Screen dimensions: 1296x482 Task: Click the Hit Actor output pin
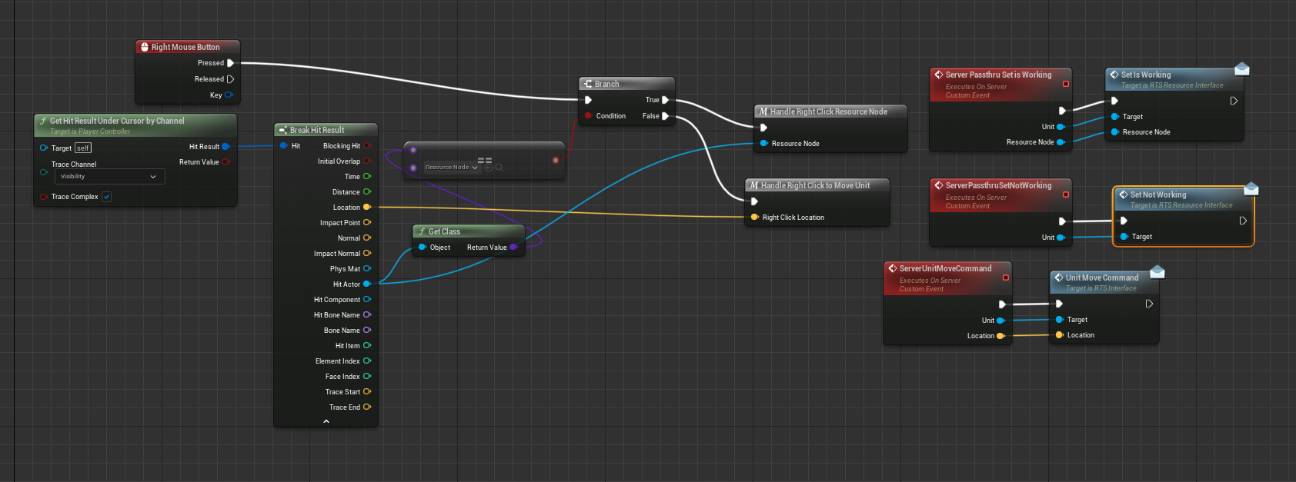pos(367,284)
